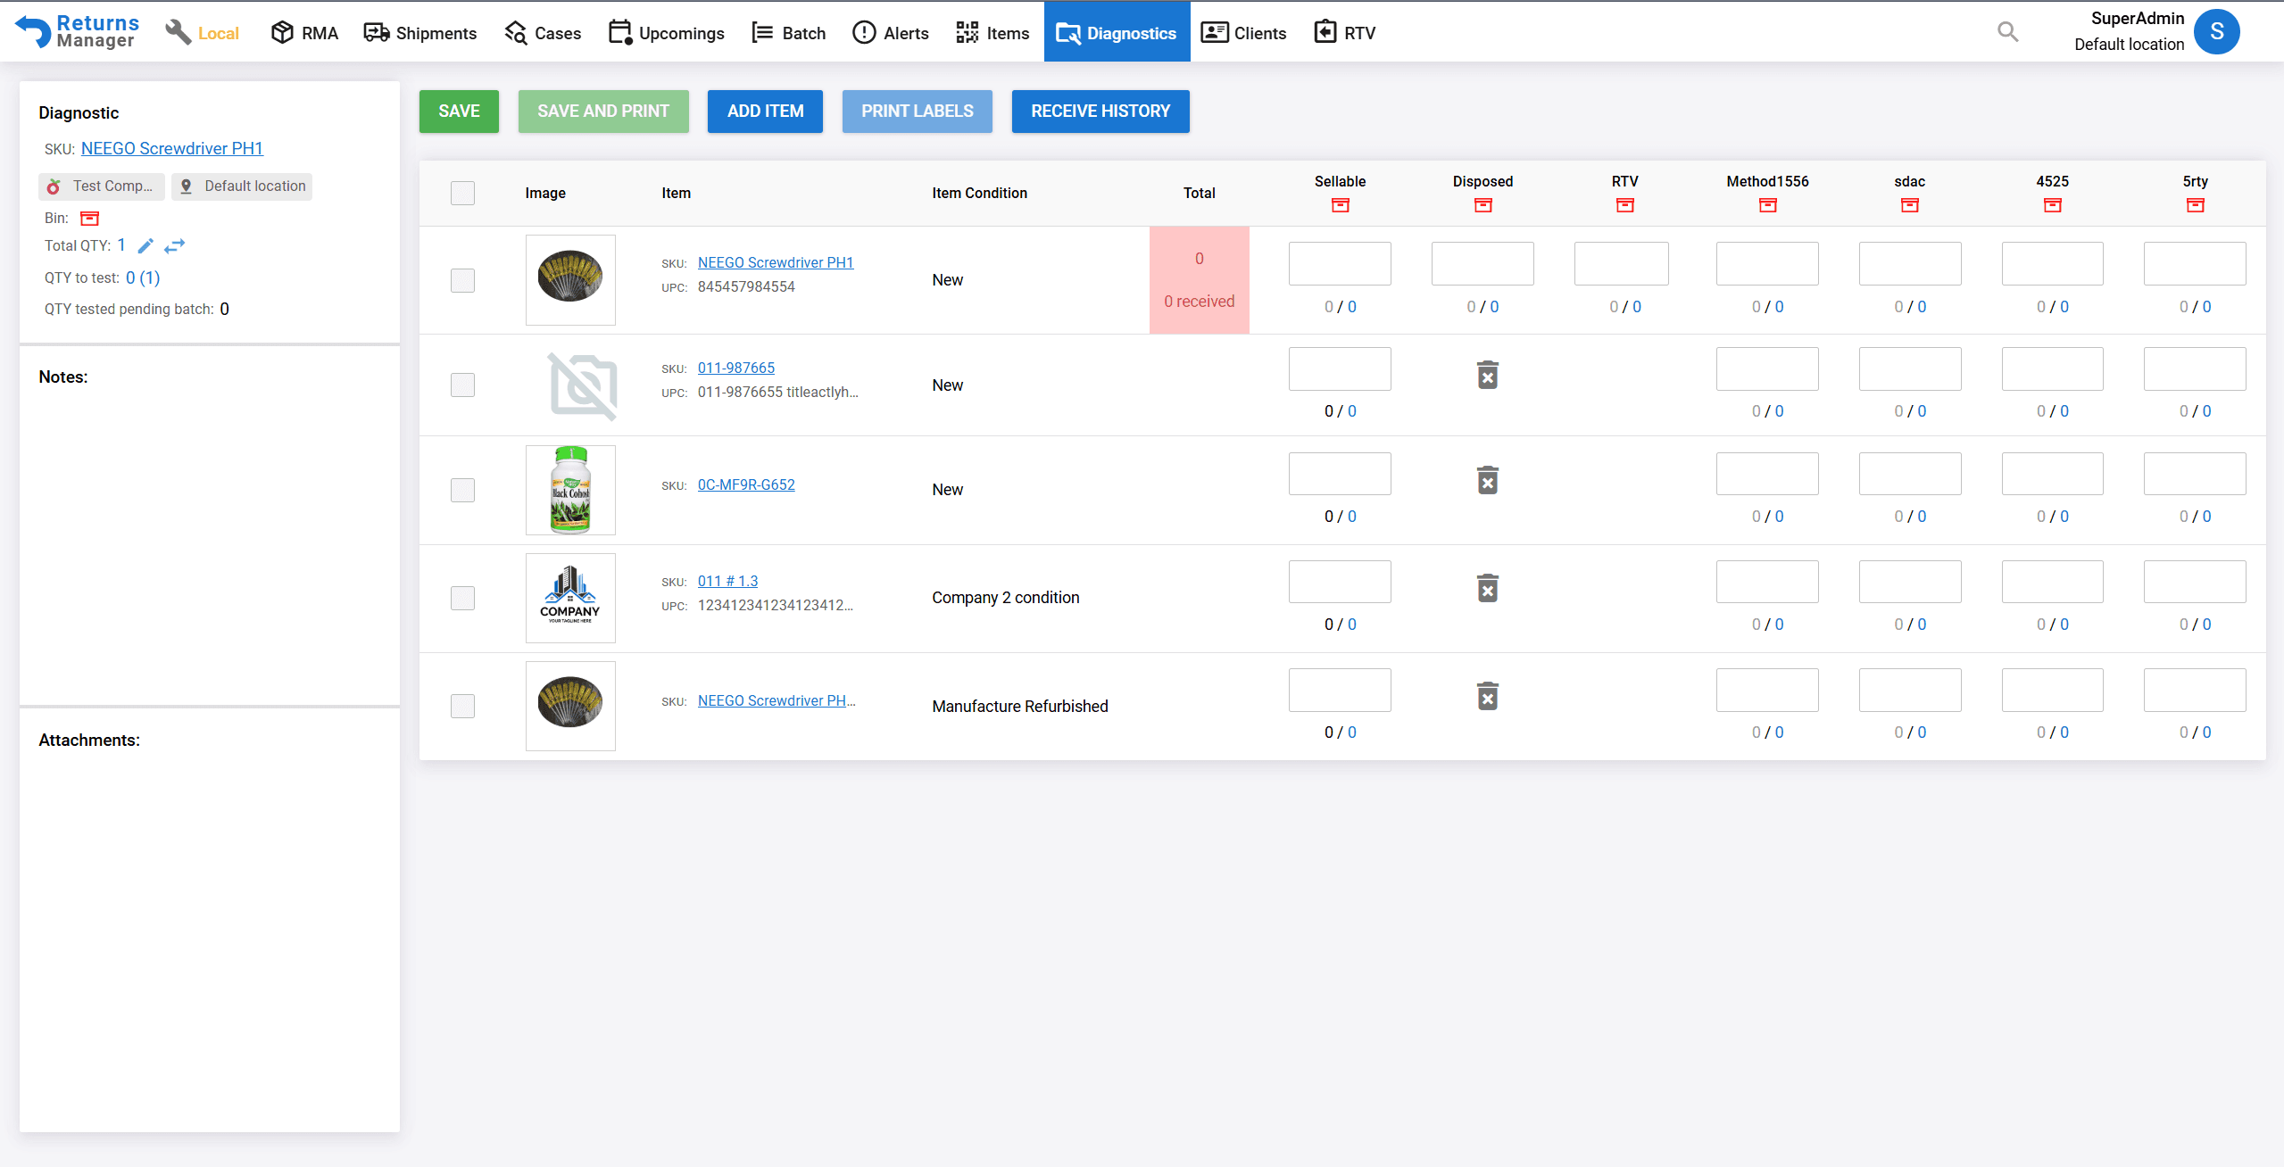Delete the 011-987665 row with trash icon
Viewport: 2284px width, 1167px height.
(1487, 376)
